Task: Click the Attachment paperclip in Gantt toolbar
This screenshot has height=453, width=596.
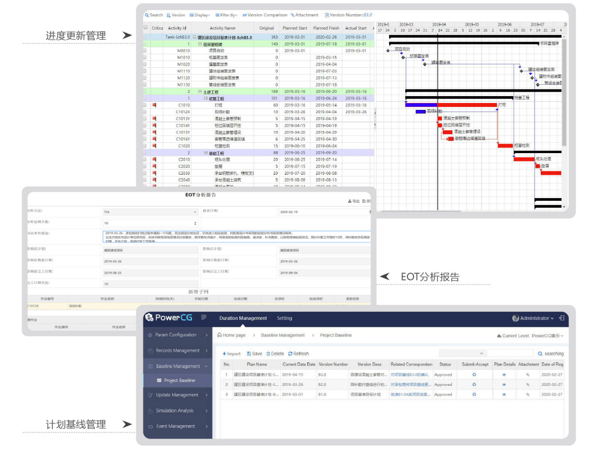Action: 293,15
